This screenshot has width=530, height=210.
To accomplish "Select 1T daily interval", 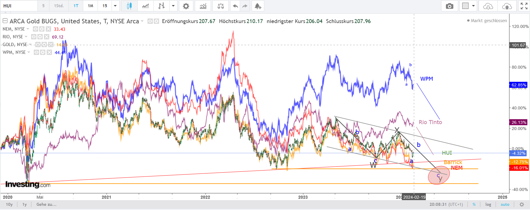I will point(76,6).
